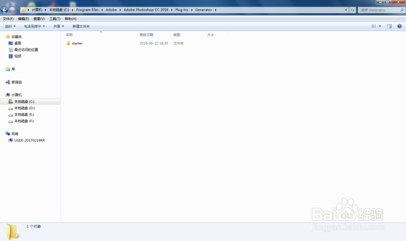This screenshot has width=406, height=241.
Task: Click the 最近访问的位置 icon
Action: pyautogui.click(x=11, y=50)
